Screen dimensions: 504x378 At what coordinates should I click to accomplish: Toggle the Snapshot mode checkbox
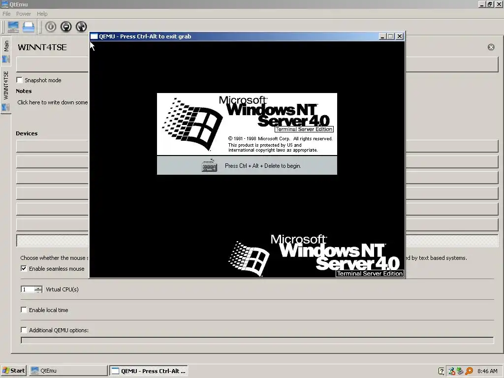click(20, 80)
